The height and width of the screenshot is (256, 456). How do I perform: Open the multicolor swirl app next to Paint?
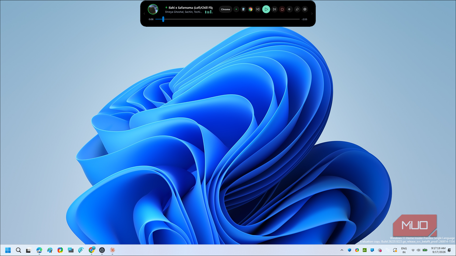click(x=60, y=250)
